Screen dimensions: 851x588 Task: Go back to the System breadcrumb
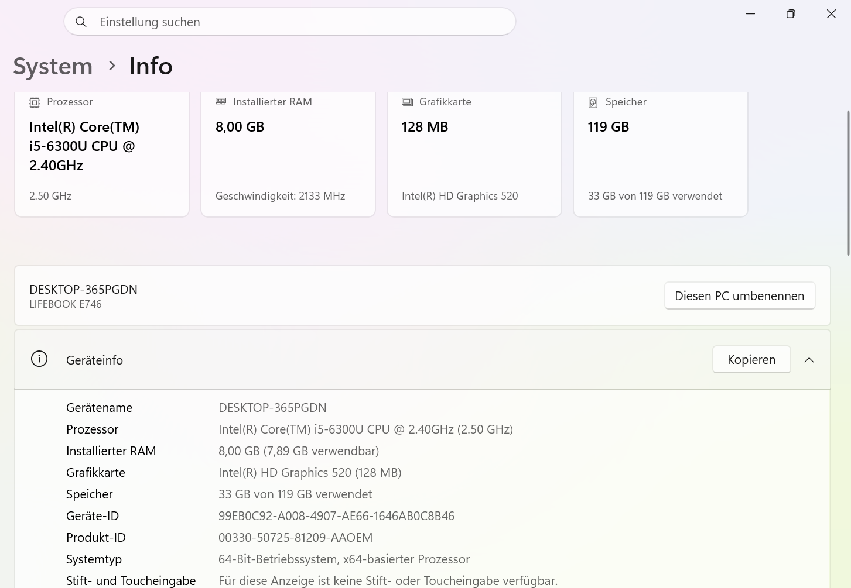(x=53, y=66)
